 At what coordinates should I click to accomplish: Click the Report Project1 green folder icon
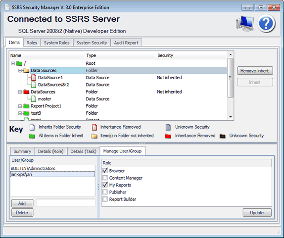click(x=26, y=106)
